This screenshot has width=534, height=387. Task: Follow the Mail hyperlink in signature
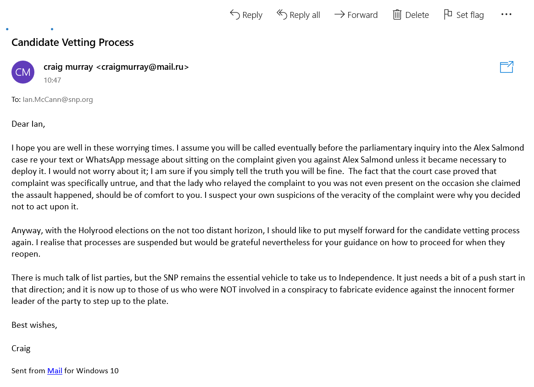(x=55, y=370)
